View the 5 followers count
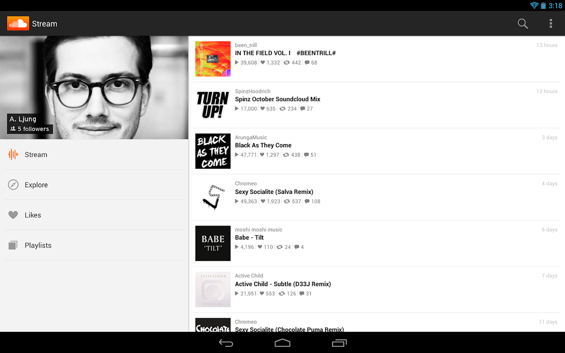Image resolution: width=565 pixels, height=353 pixels. pos(33,129)
